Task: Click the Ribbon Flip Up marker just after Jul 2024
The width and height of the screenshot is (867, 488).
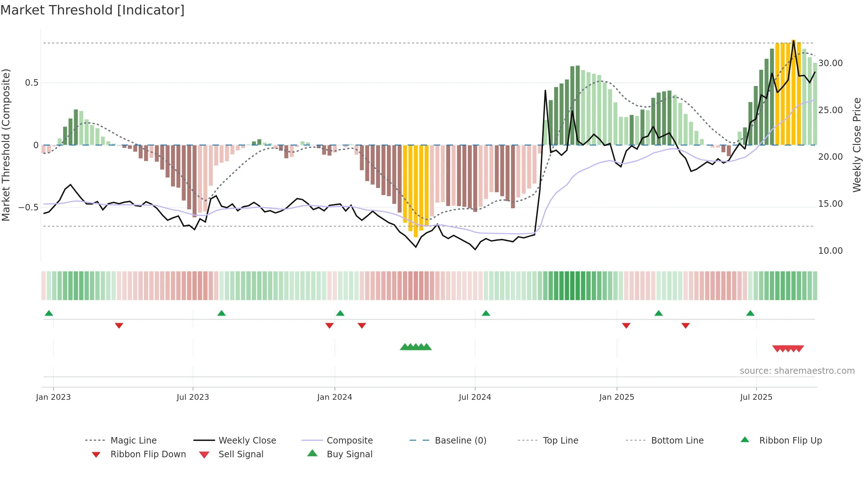Action: click(486, 313)
